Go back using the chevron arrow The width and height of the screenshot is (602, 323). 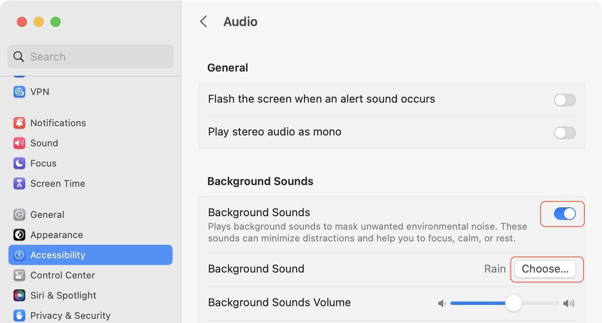click(x=204, y=21)
